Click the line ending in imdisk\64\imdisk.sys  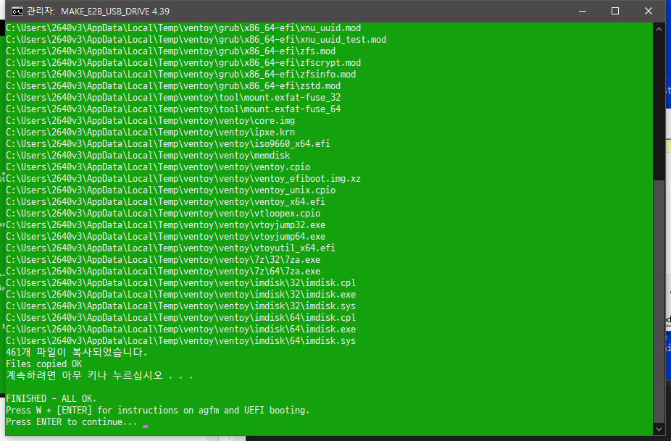click(180, 341)
